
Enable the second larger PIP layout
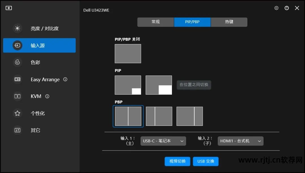click(158, 85)
